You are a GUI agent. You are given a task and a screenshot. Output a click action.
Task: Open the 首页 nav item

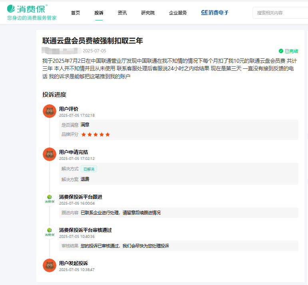(76, 13)
